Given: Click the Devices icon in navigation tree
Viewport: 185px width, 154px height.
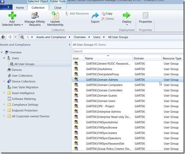Looking at the screenshot, I should [9, 70].
